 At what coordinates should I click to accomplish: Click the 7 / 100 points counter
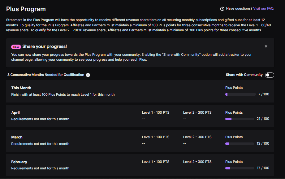coord(264,94)
